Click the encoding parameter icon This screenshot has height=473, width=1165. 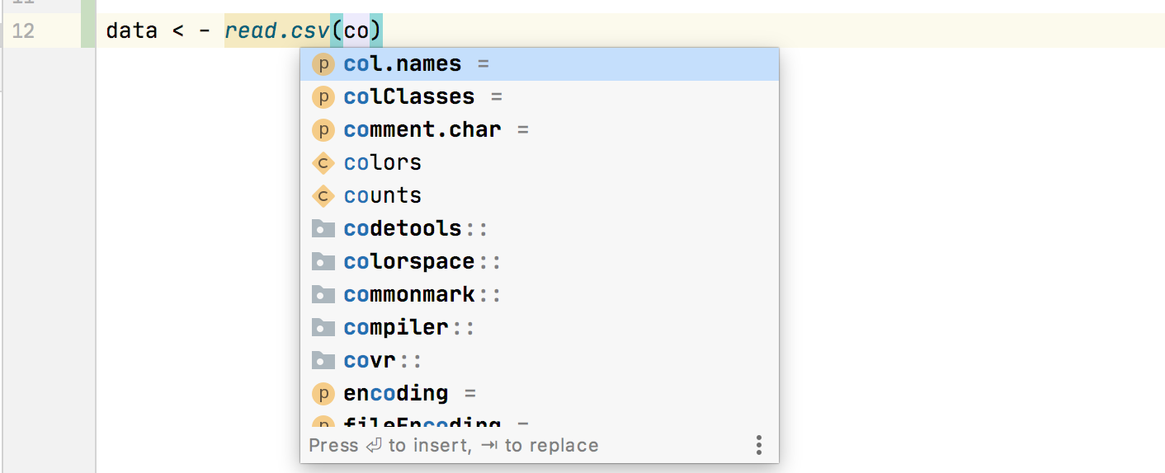[323, 394]
